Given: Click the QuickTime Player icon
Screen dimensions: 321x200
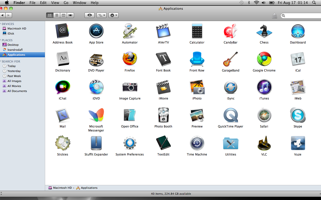Looking at the screenshot, I should coord(230,115).
